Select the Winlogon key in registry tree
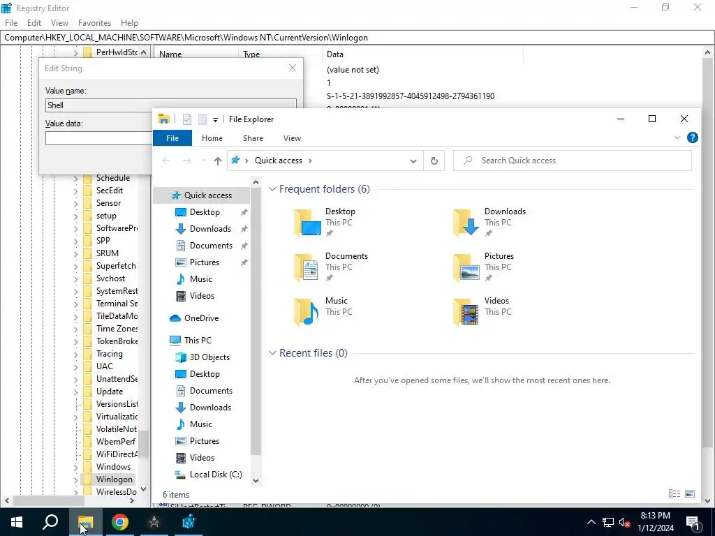Viewport: 715px width, 536px height. click(114, 479)
